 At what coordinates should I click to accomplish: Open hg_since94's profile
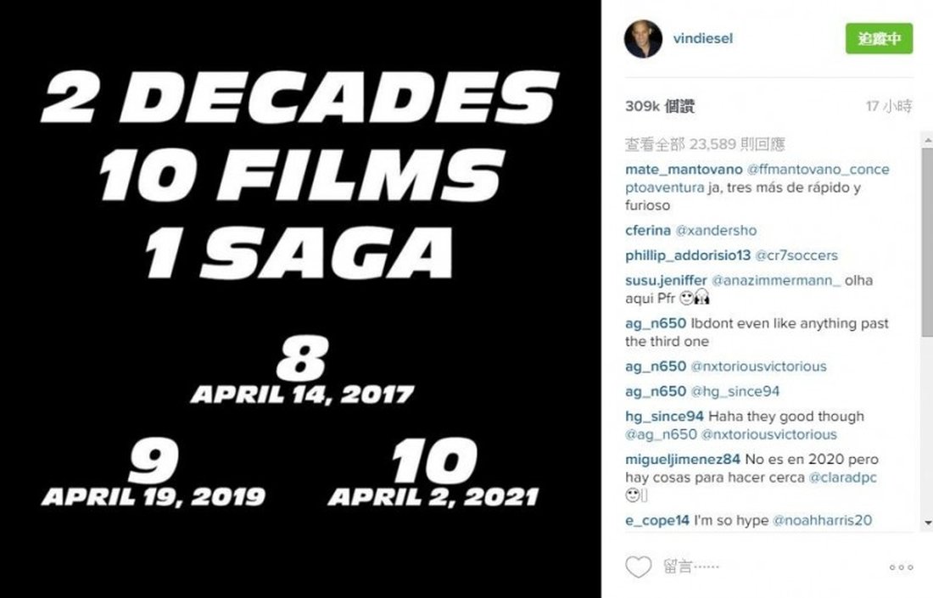(x=665, y=416)
